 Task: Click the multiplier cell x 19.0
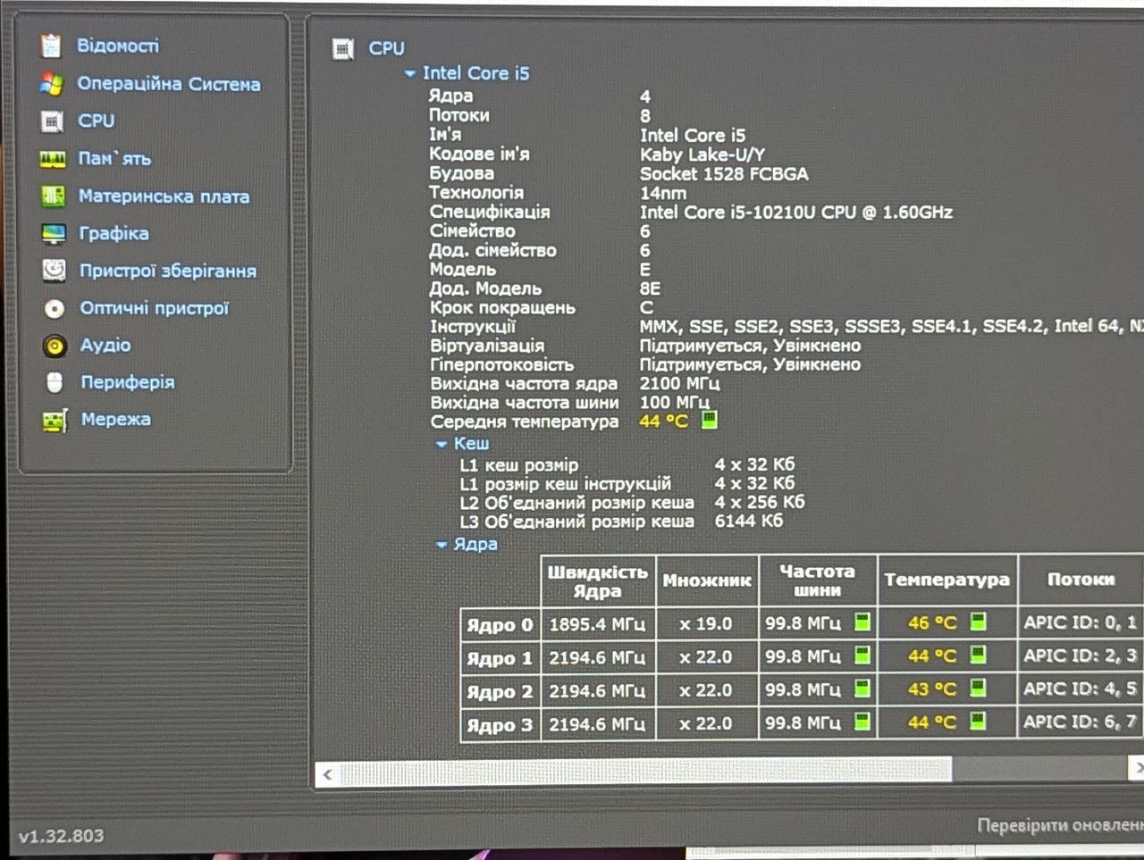(x=707, y=624)
